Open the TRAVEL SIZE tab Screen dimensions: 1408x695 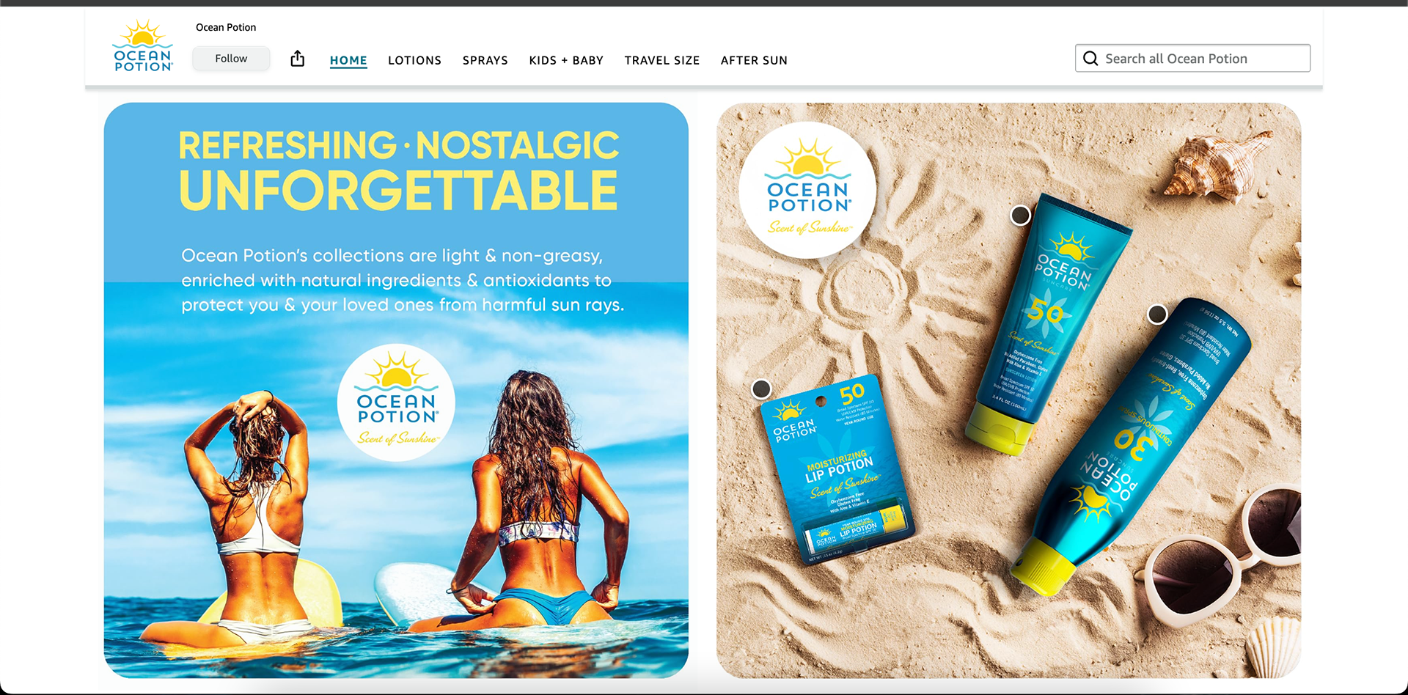pos(661,60)
